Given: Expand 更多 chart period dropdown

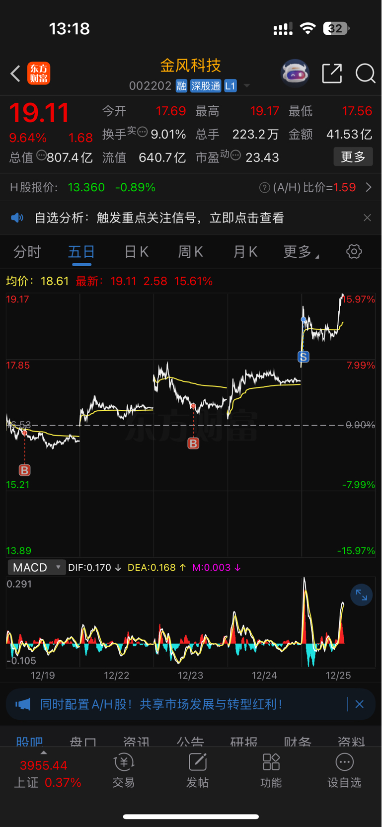Looking at the screenshot, I should point(301,252).
